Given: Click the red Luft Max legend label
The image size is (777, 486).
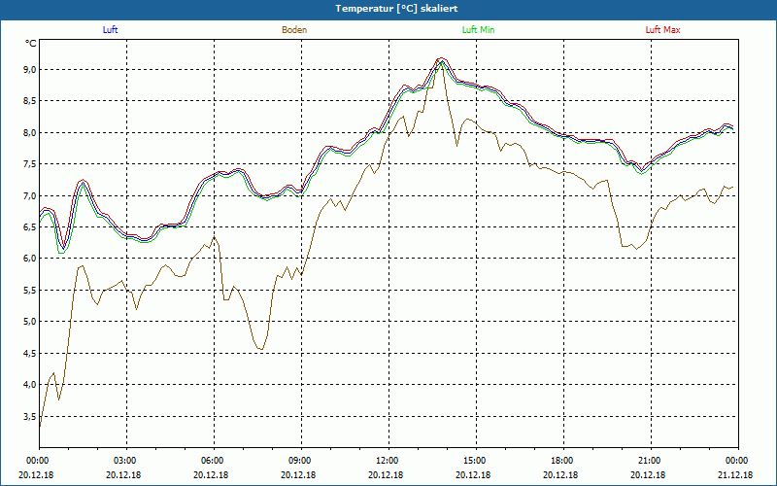Looking at the screenshot, I should tap(662, 30).
